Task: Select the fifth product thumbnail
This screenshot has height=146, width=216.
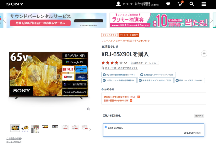Action: pos(55,127)
